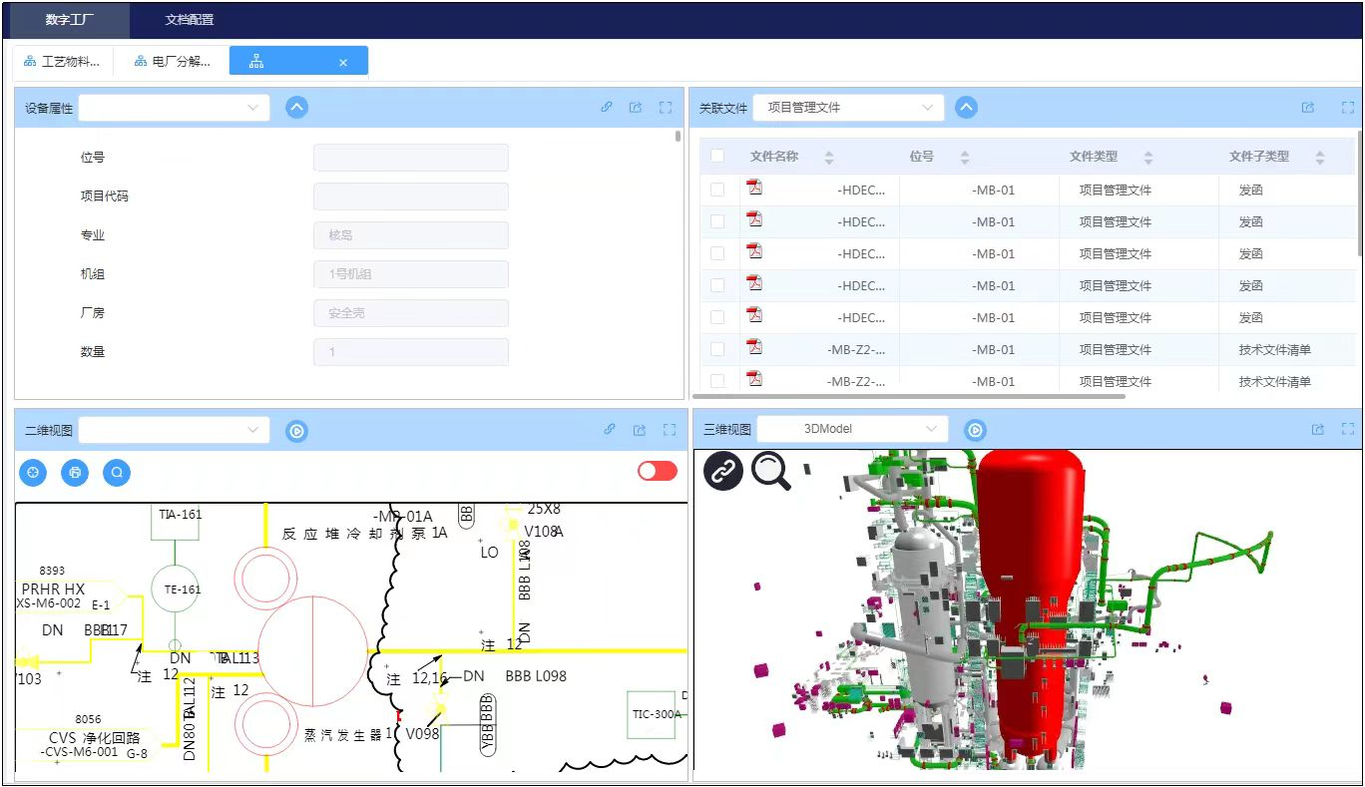Viewport: 1365px width, 787px height.
Task: Maximize the 设备属性 panel to fullscreen
Action: [666, 108]
